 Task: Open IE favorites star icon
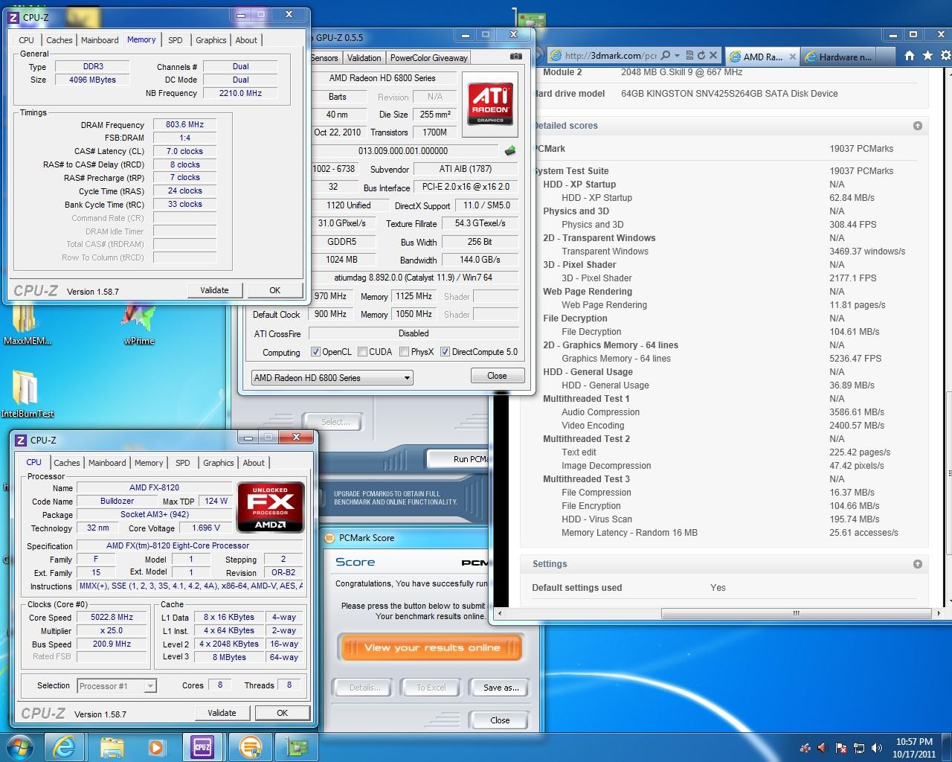click(x=927, y=56)
